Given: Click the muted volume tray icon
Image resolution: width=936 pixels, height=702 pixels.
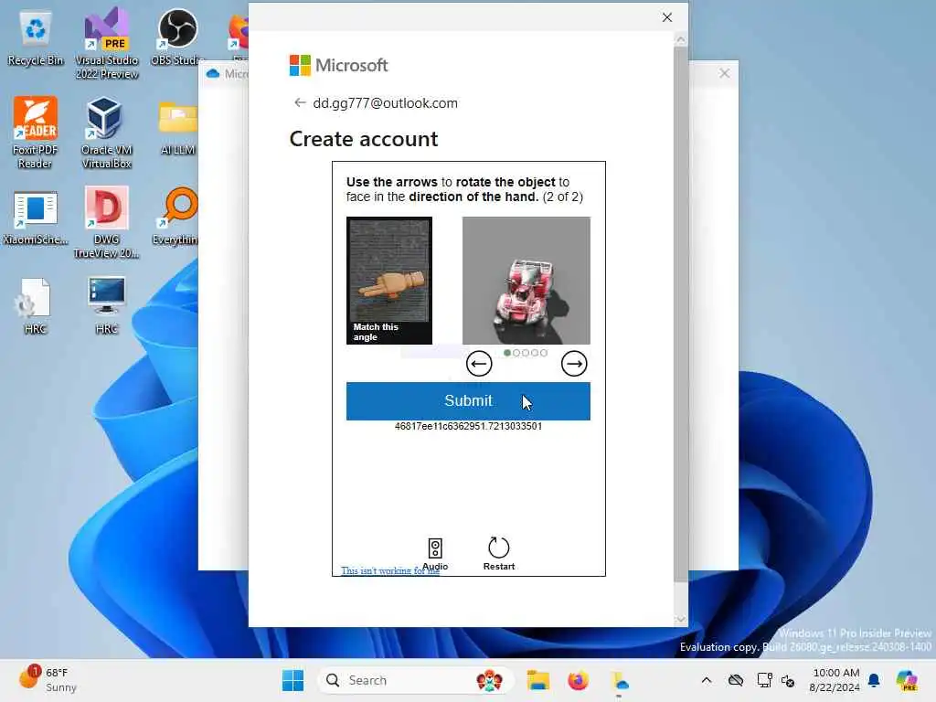Looking at the screenshot, I should (788, 680).
